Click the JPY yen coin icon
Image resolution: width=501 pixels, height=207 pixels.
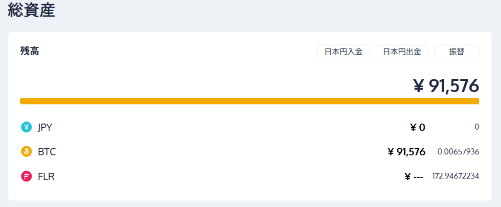point(26,127)
